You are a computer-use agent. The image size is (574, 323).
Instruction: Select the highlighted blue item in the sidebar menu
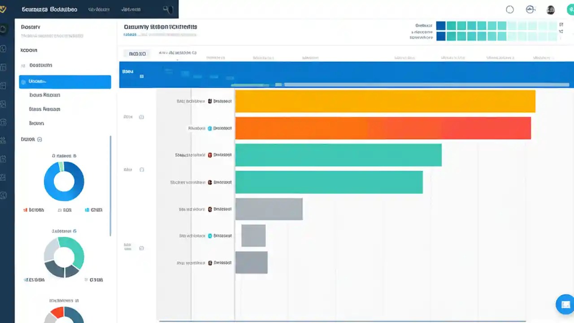point(65,81)
